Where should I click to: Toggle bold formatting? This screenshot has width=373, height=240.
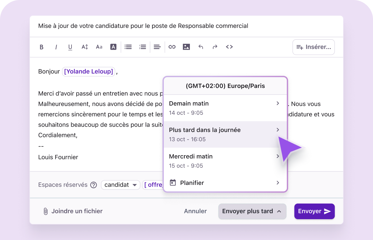tap(41, 47)
